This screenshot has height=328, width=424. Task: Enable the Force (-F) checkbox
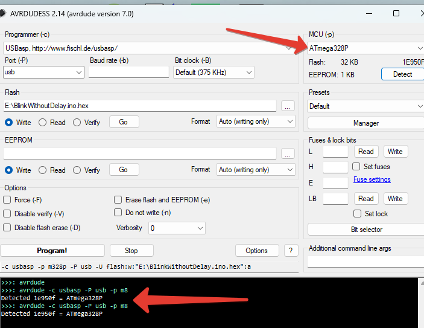pyautogui.click(x=7, y=200)
